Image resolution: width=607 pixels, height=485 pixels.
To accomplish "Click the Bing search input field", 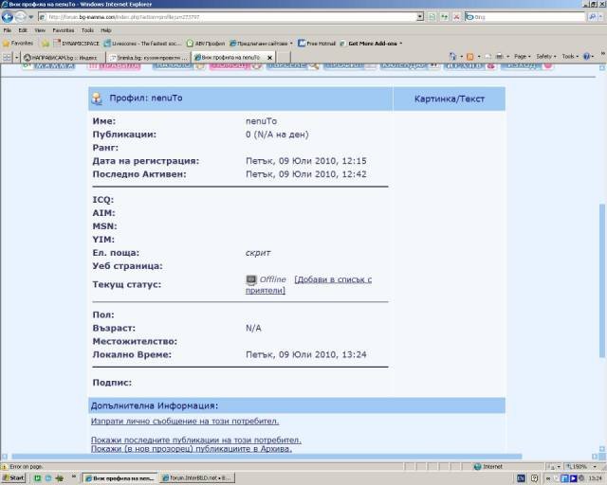I will tap(531, 17).
